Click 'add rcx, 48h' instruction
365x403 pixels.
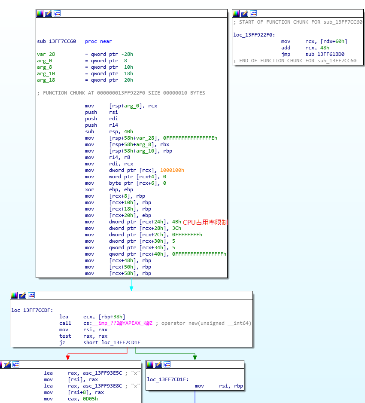point(305,48)
